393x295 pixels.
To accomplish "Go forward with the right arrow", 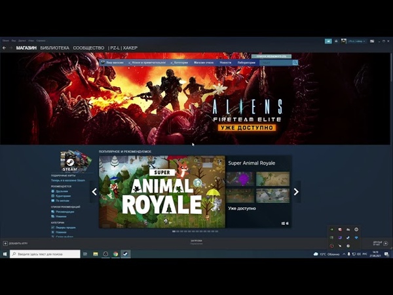I will tap(10, 48).
